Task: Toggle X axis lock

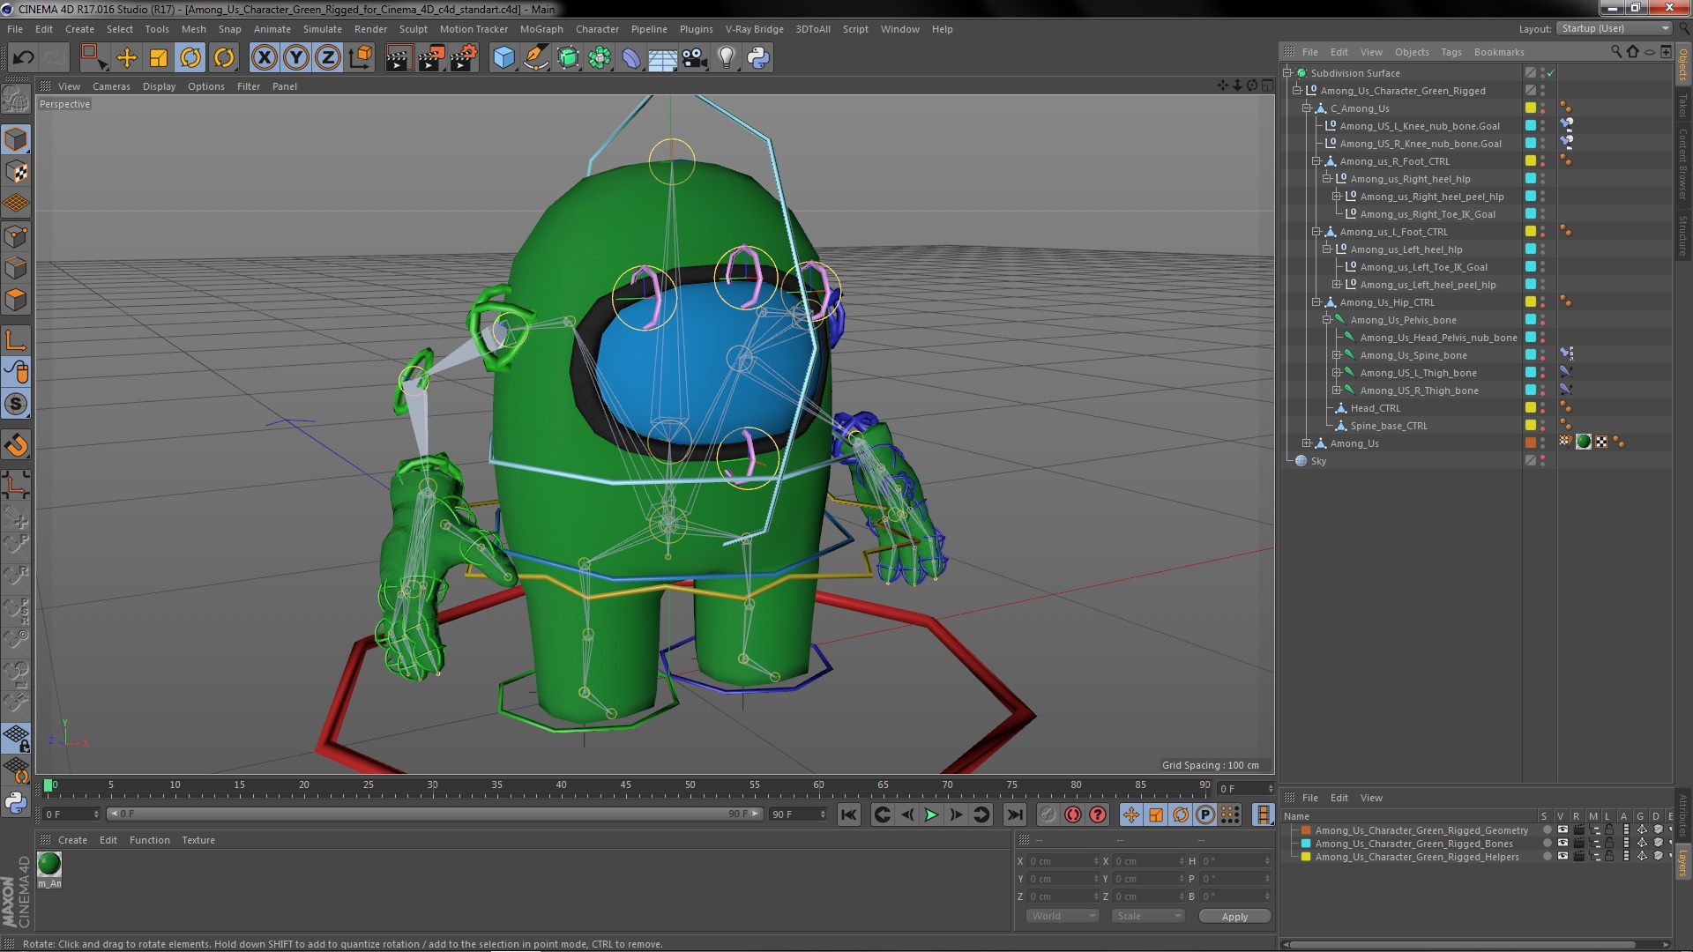Action: [264, 58]
